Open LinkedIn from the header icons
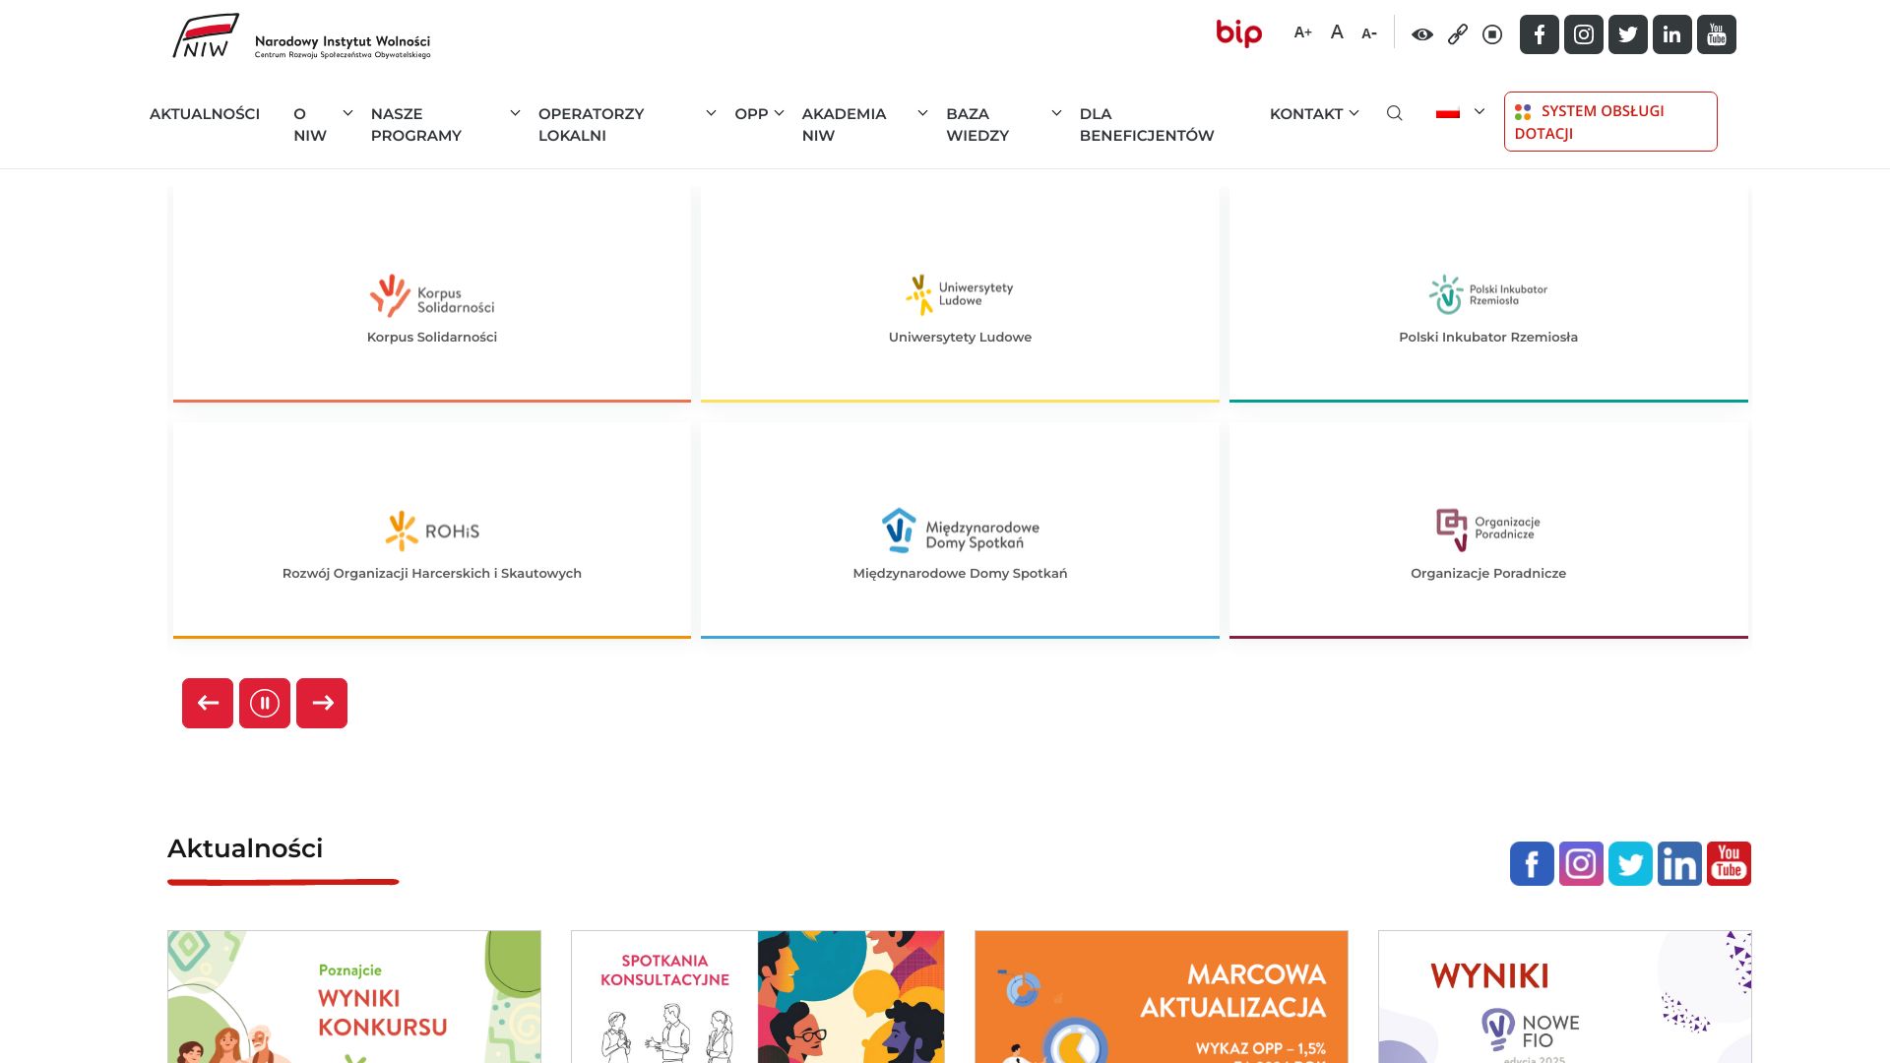This screenshot has height=1063, width=1890. (x=1672, y=34)
